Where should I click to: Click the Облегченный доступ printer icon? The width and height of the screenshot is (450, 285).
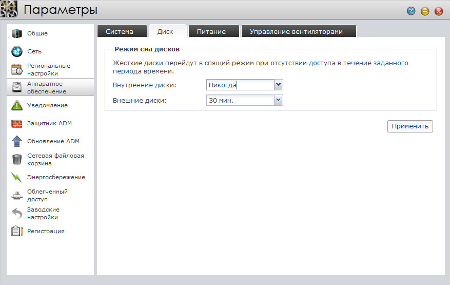(x=17, y=195)
